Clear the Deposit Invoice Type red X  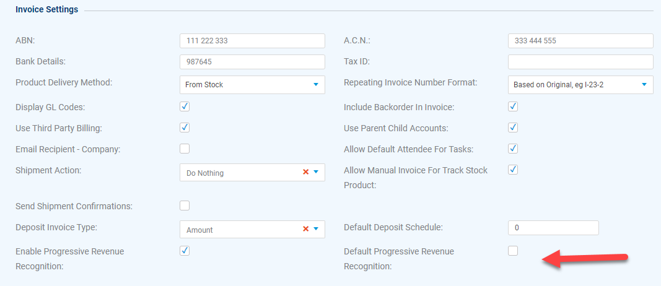coord(305,229)
